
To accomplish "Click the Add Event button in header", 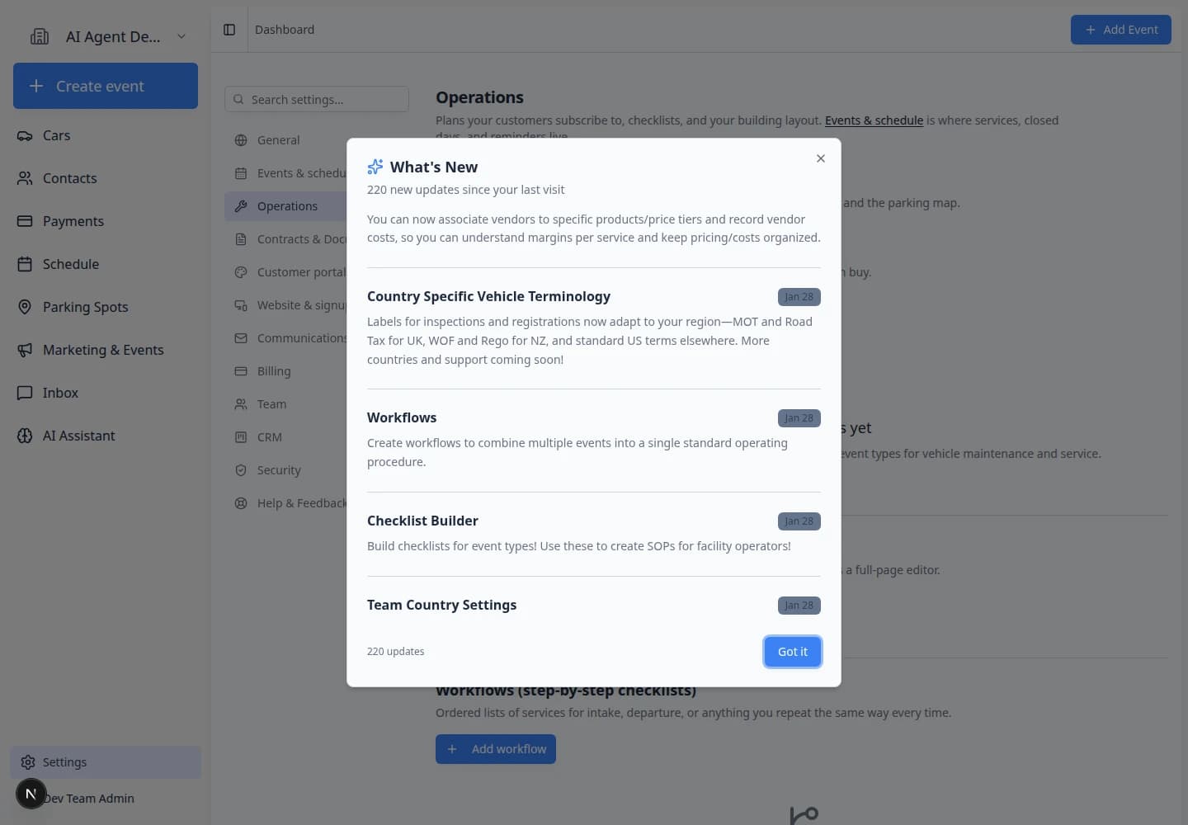I will 1120,30.
